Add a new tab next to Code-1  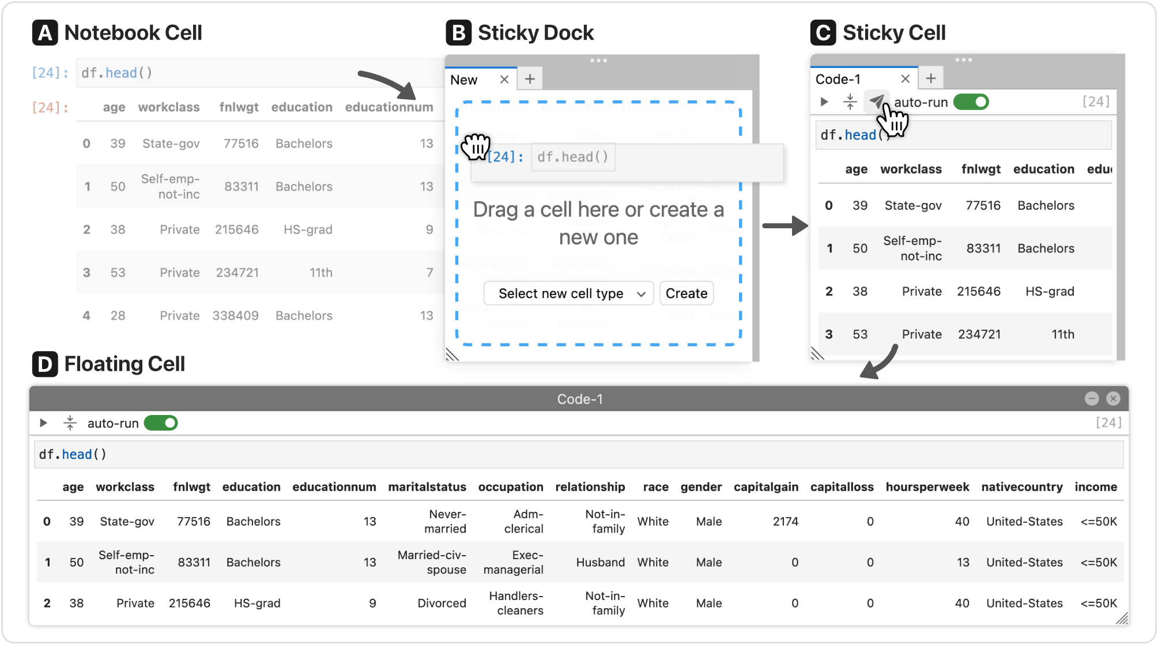pos(930,78)
